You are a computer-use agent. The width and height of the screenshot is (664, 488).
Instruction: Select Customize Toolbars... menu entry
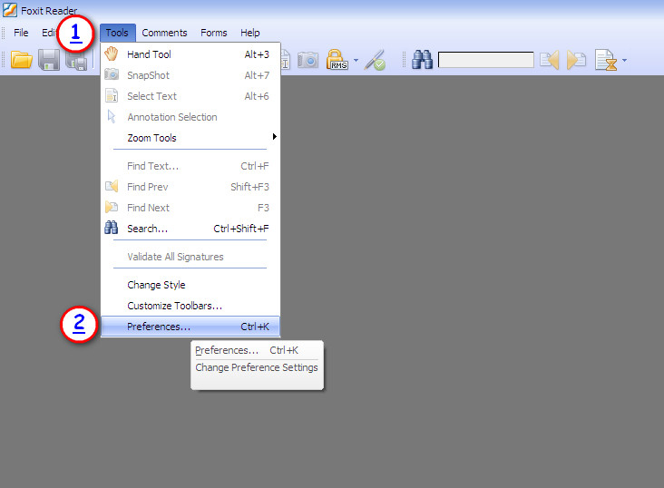(x=174, y=306)
